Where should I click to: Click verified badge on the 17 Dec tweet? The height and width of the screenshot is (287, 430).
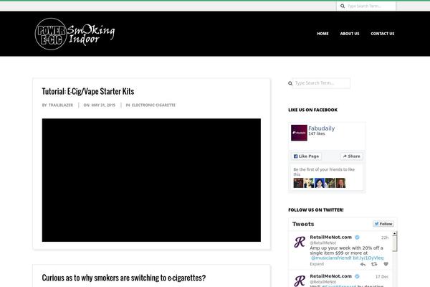(x=357, y=276)
